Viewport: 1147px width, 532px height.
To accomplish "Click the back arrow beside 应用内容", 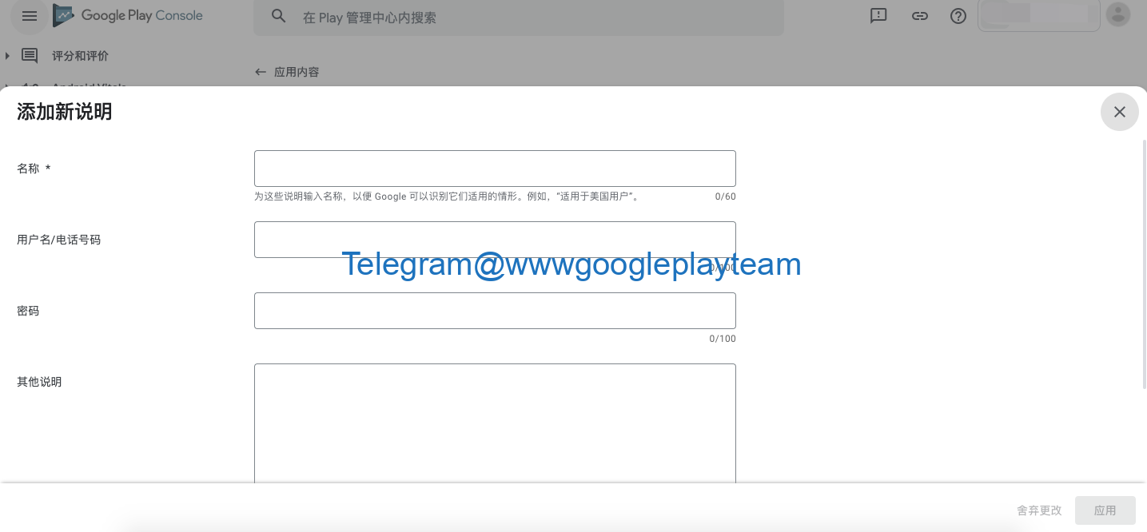I will [x=261, y=72].
